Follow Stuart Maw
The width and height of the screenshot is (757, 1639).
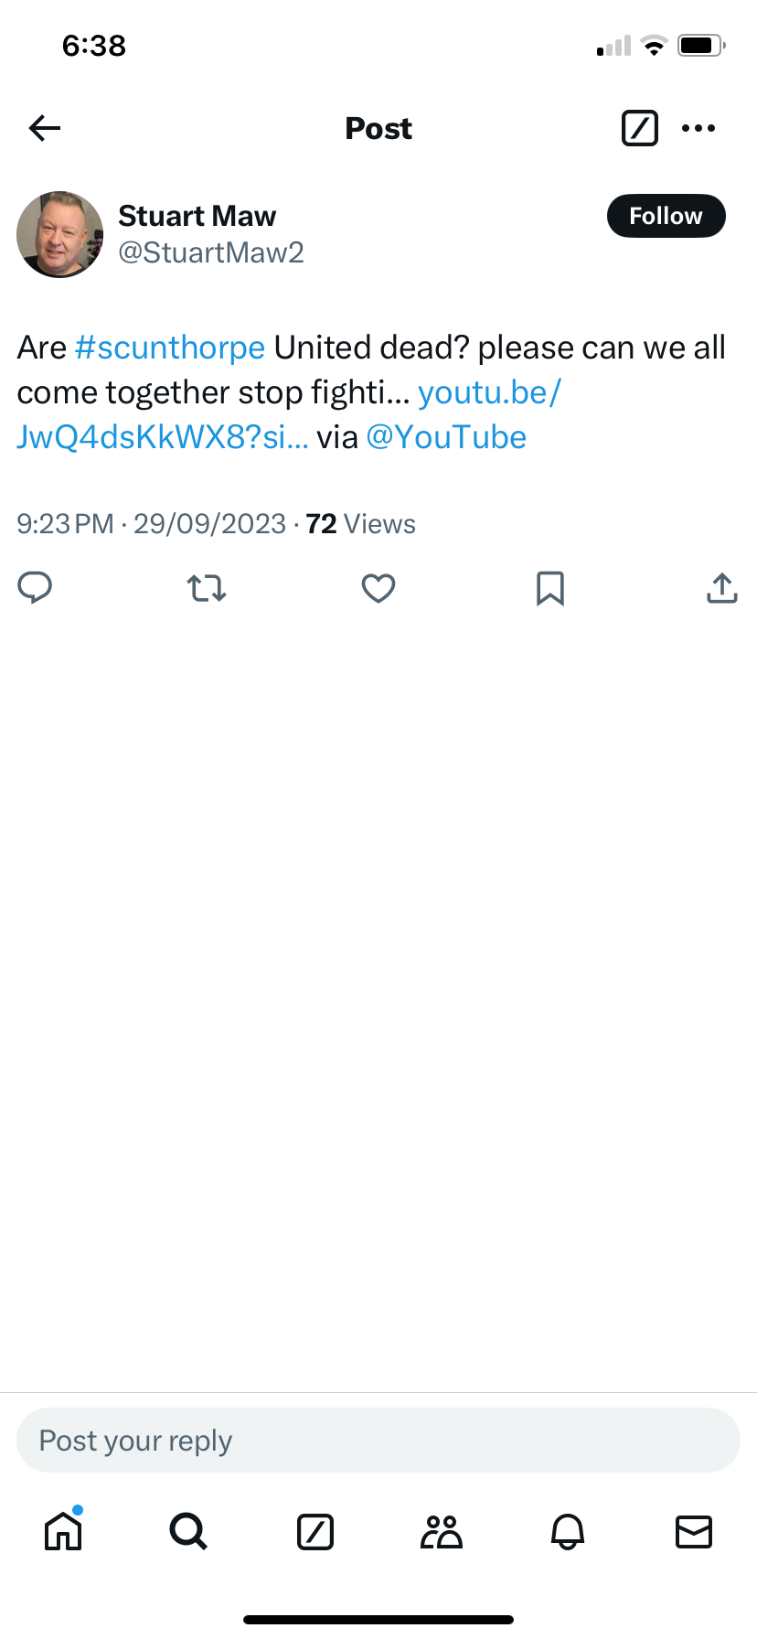(x=666, y=216)
